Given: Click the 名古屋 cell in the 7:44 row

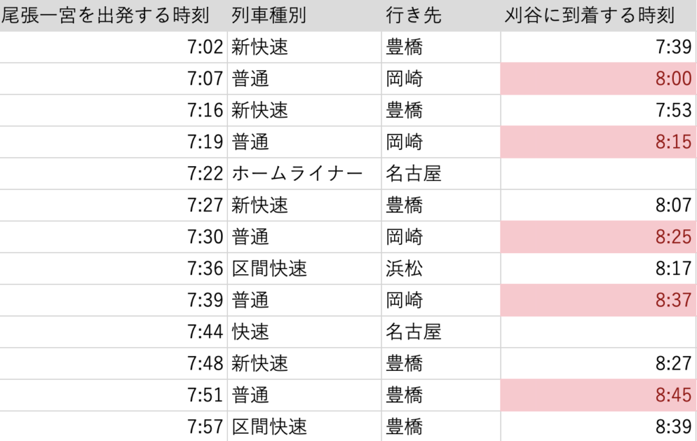Looking at the screenshot, I should (441, 332).
